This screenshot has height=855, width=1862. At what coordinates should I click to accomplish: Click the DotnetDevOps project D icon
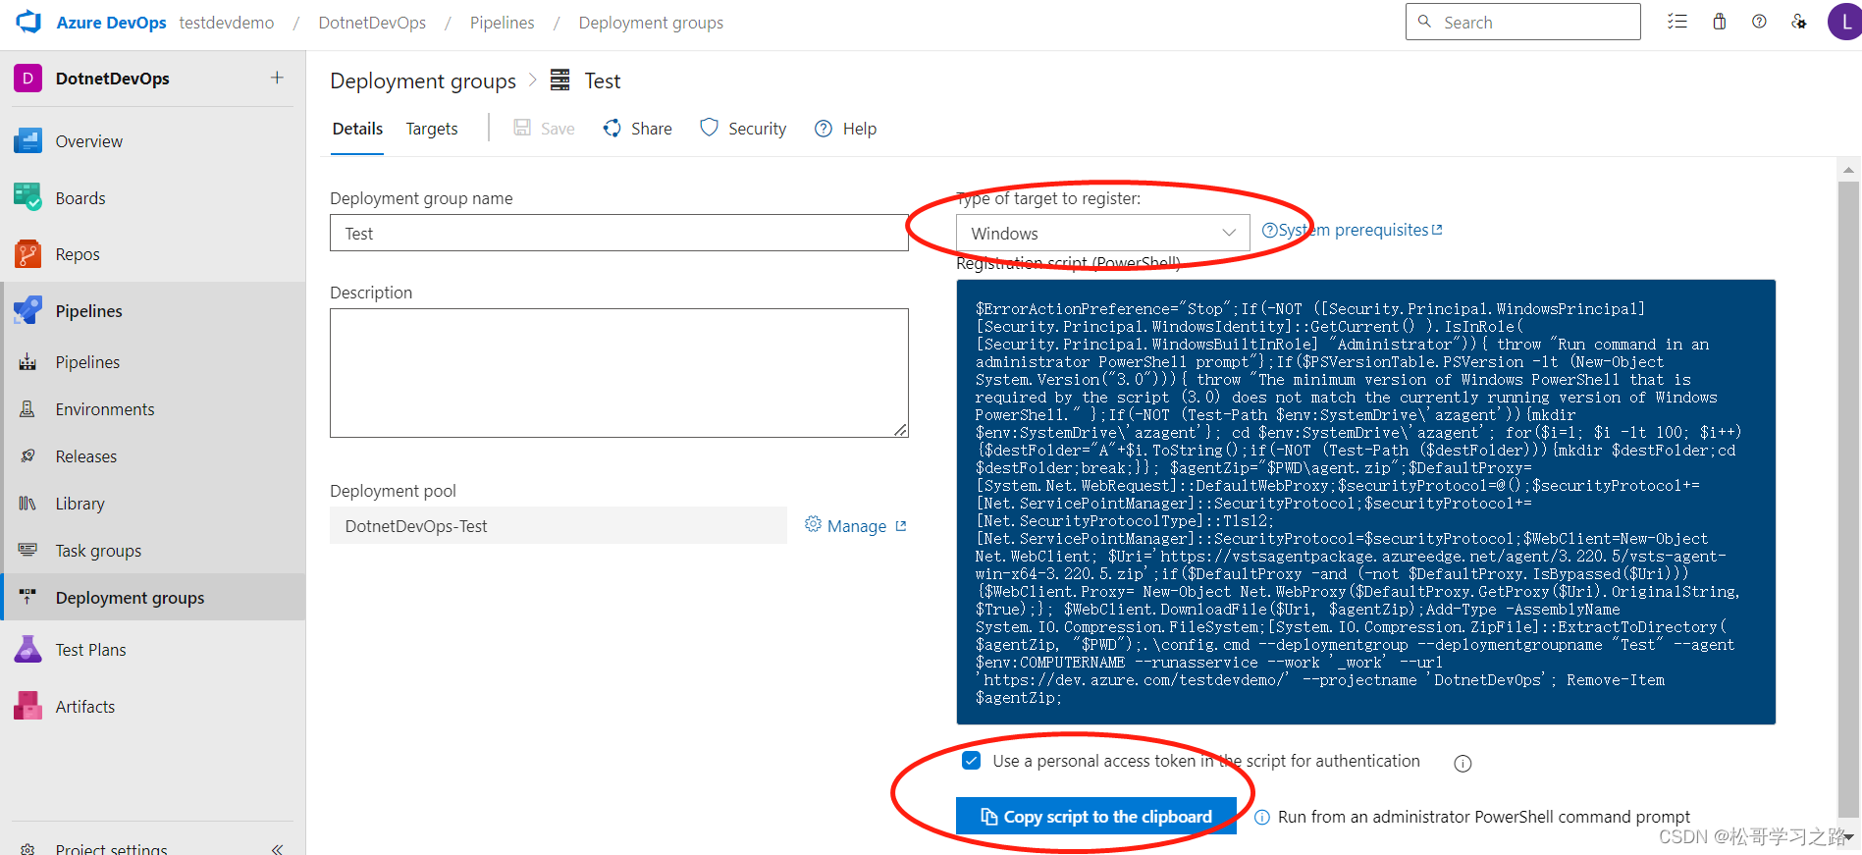[x=27, y=79]
